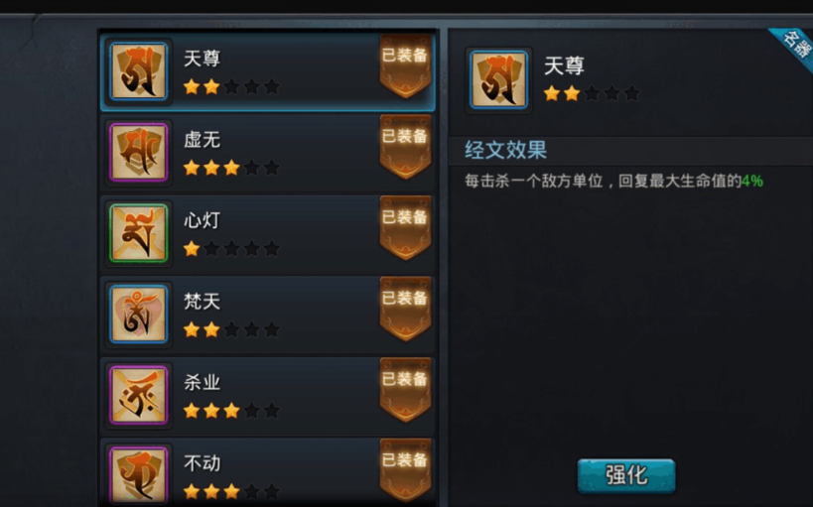The width and height of the screenshot is (813, 507).
Task: Click the 名器 corner ribbon
Action: [x=793, y=47]
